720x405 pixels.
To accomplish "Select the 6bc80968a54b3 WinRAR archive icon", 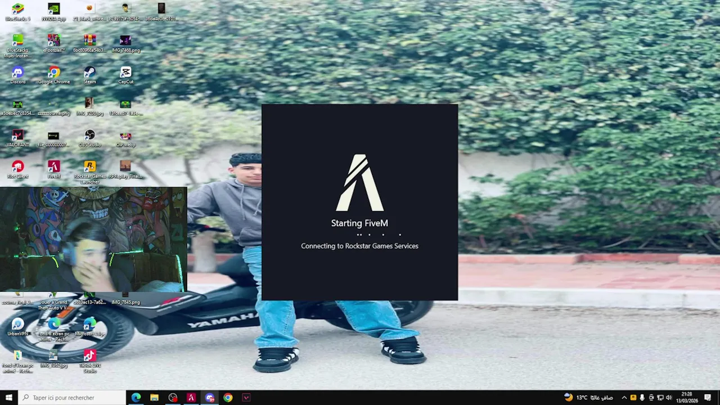I will [90, 43].
